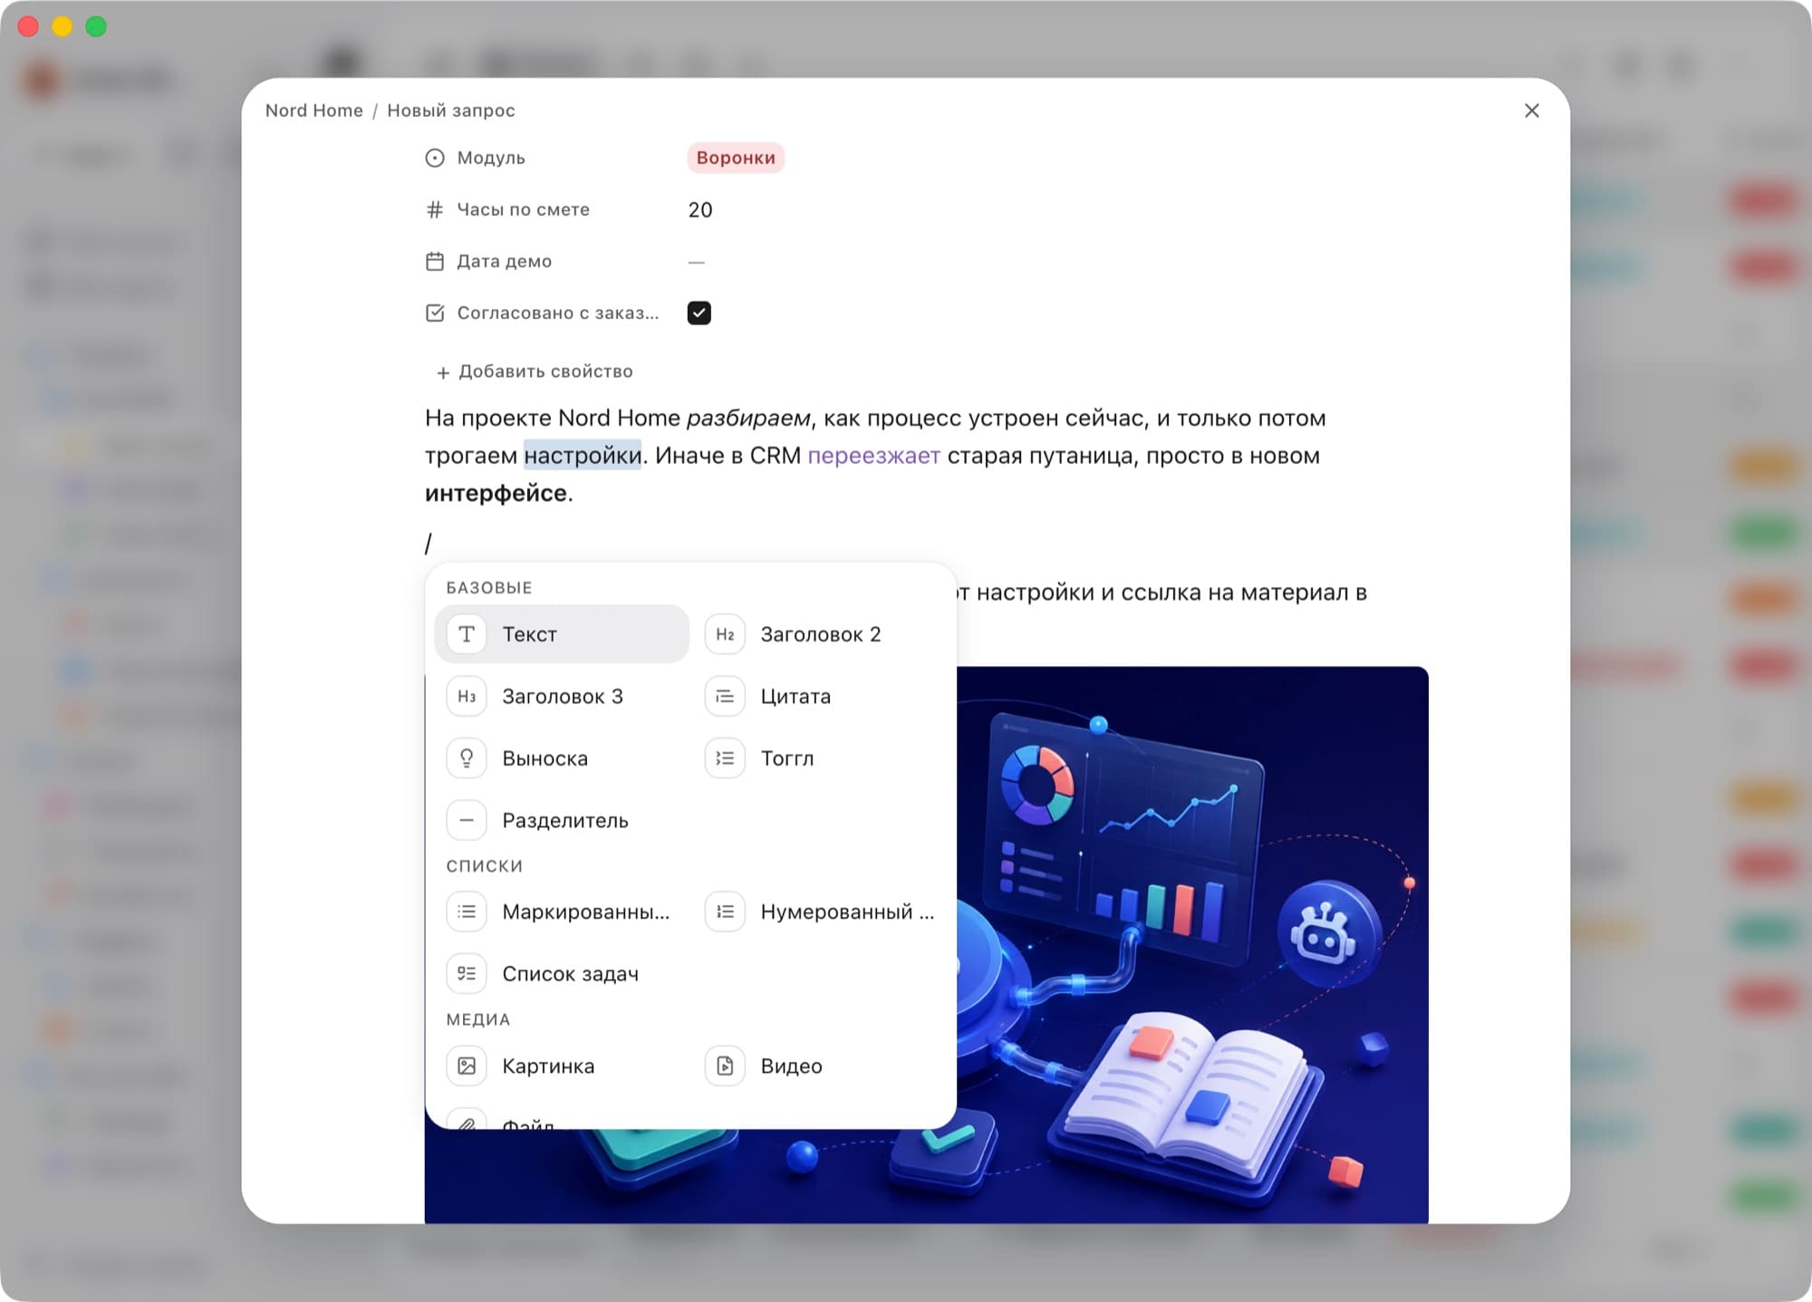The height and width of the screenshot is (1302, 1812).
Task: Set the empty Дата демо value
Action: click(x=696, y=262)
